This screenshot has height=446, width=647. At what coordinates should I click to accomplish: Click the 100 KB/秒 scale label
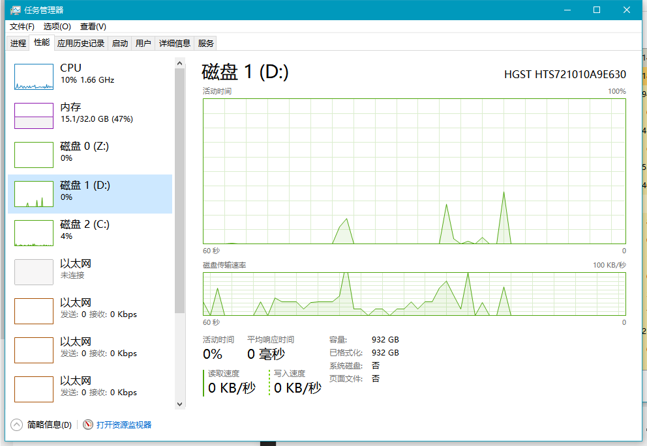coord(609,265)
